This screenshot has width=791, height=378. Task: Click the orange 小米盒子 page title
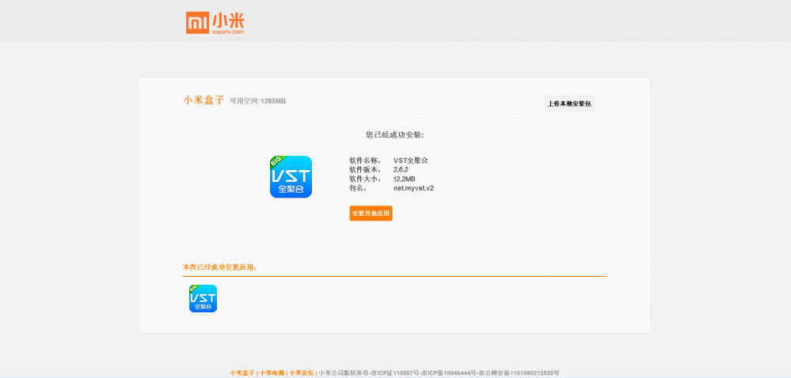click(x=203, y=100)
